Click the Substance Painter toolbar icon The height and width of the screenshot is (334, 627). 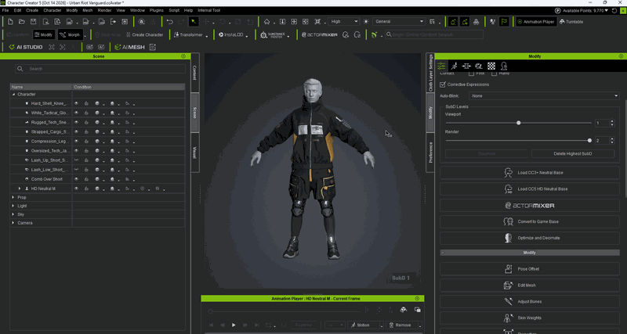(x=273, y=34)
